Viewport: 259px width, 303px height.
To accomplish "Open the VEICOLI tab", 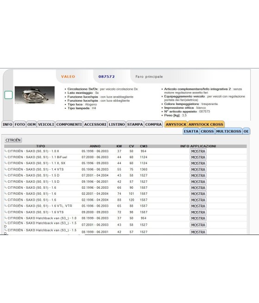I will pos(46,124).
